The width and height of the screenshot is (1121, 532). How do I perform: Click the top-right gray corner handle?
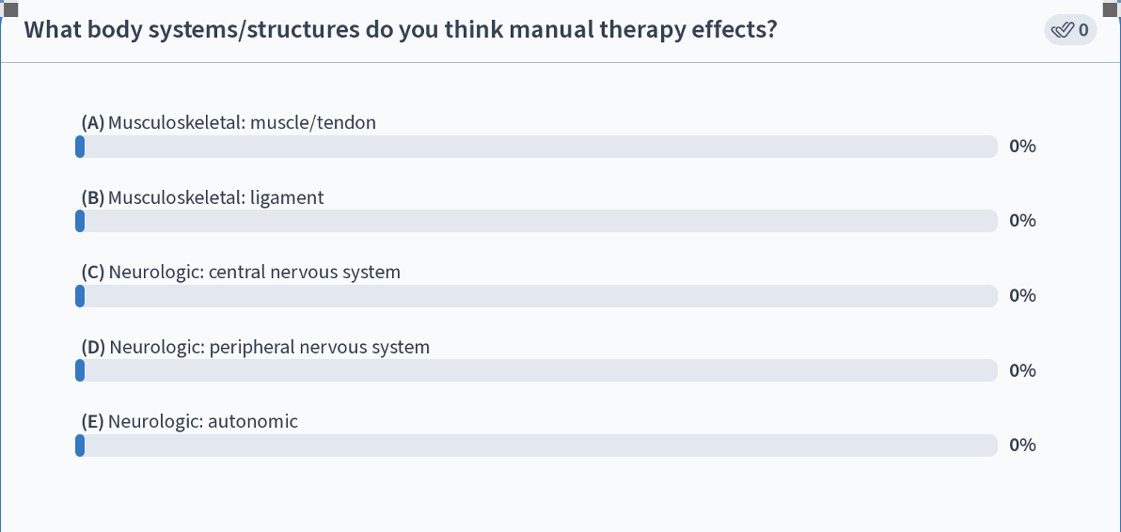(x=1114, y=8)
